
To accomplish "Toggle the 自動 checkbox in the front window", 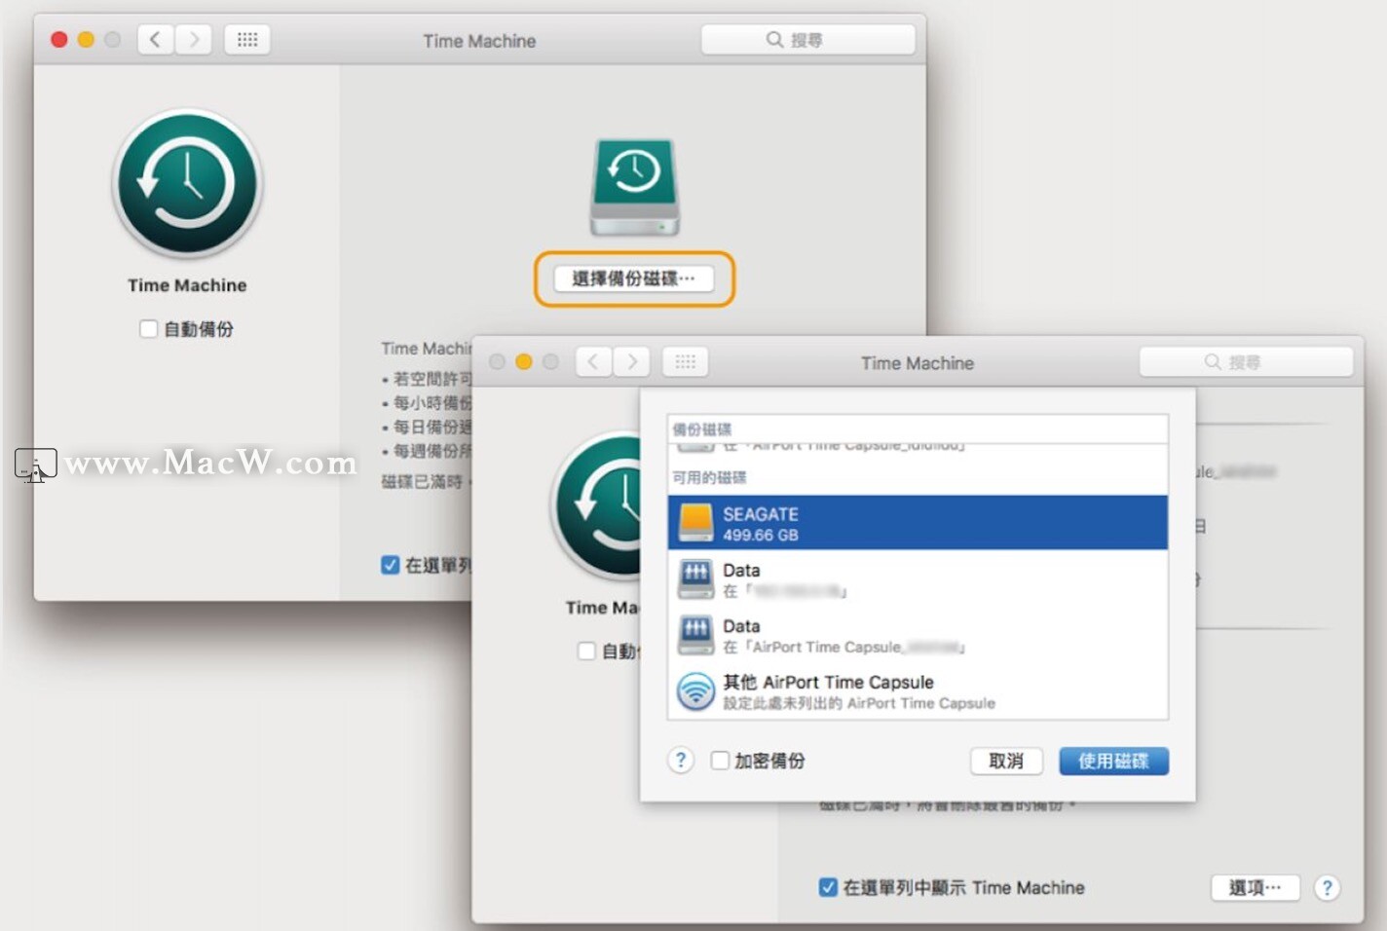I will click(x=586, y=651).
